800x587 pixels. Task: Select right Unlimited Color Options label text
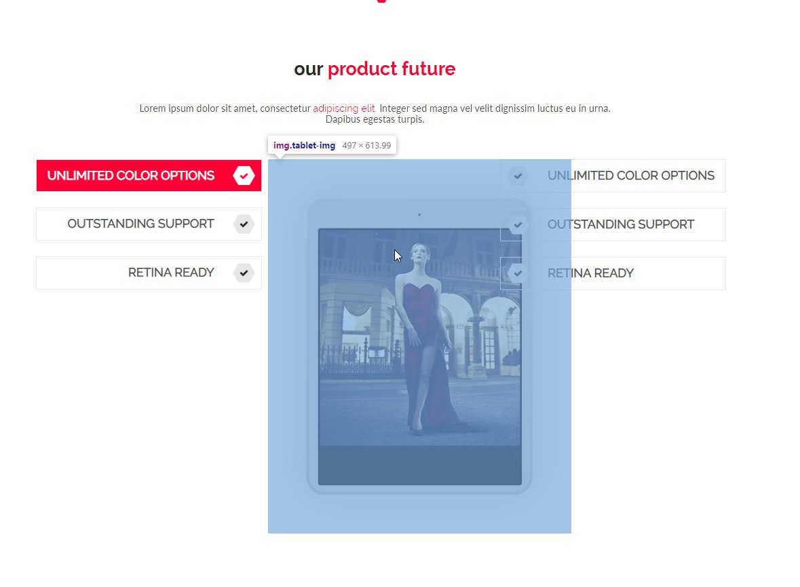631,176
